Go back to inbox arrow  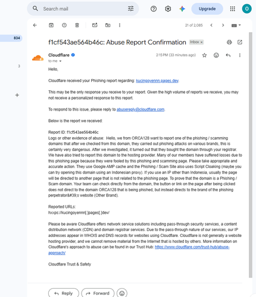tap(35, 25)
